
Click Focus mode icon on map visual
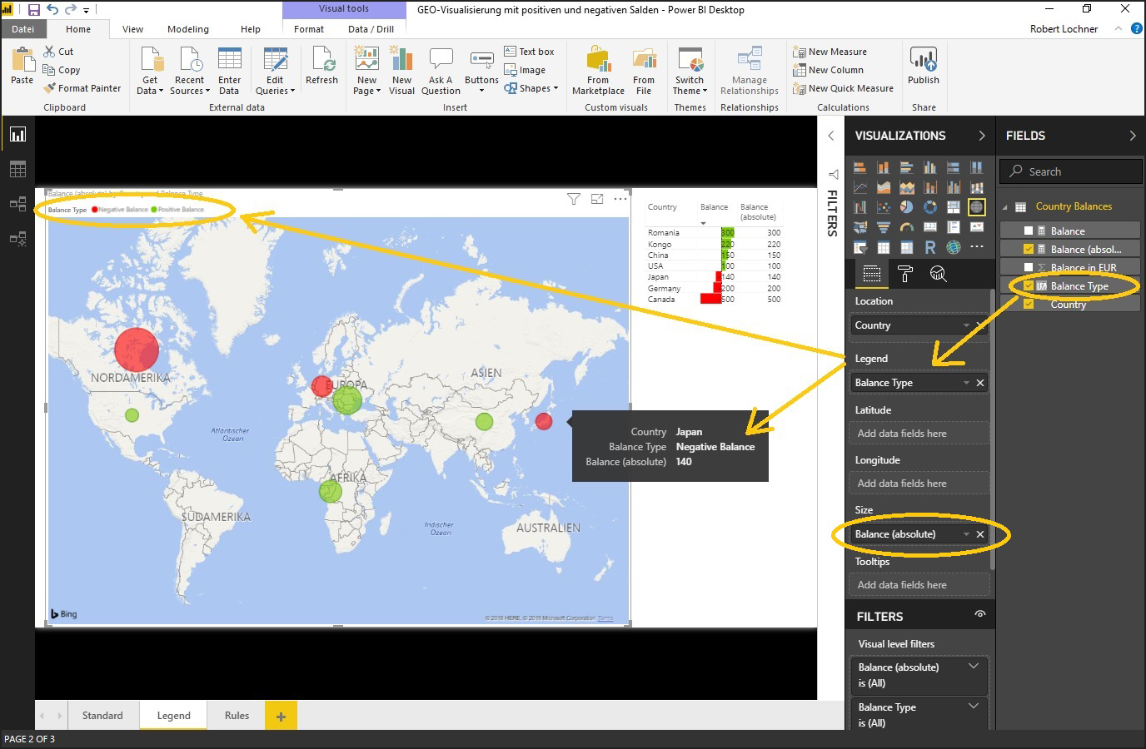(597, 199)
